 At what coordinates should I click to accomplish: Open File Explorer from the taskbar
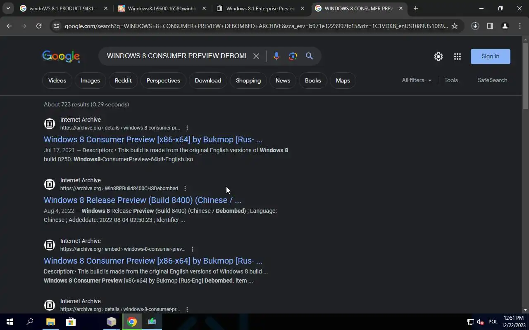coord(50,322)
